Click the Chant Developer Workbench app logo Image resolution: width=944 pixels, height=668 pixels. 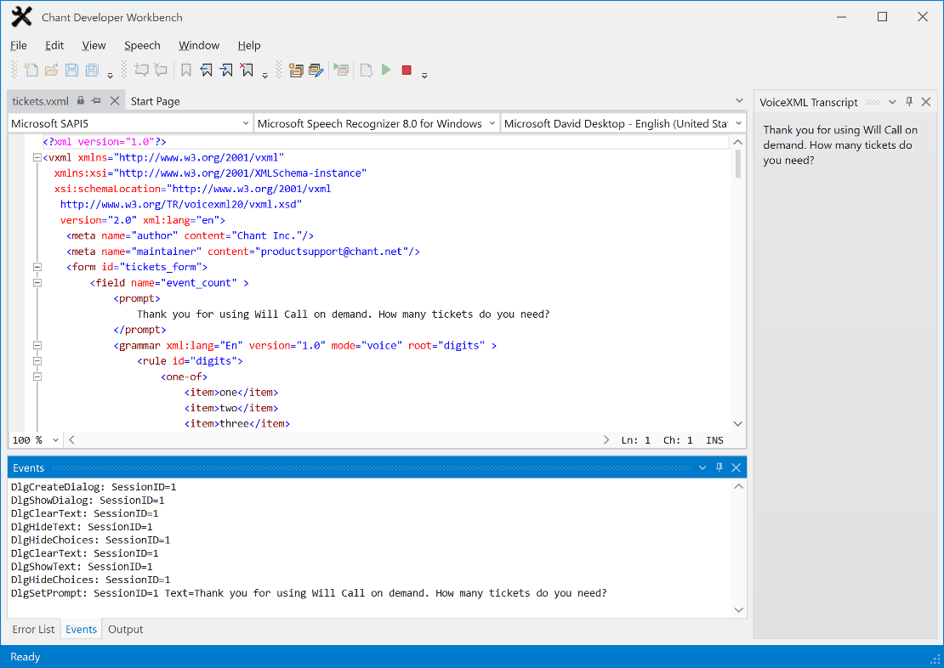point(21,17)
